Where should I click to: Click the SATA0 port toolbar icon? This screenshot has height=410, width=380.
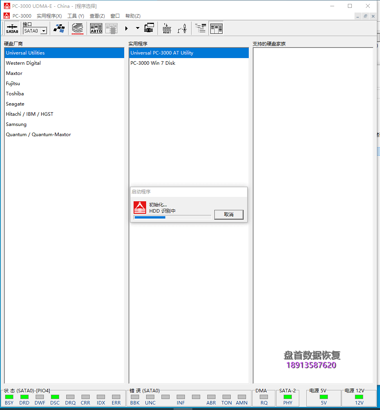pyautogui.click(x=12, y=28)
